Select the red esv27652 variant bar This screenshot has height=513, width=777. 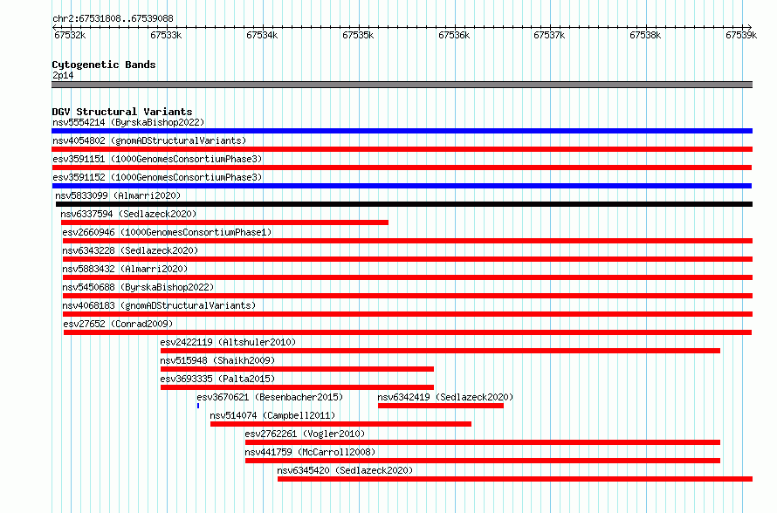[408, 332]
